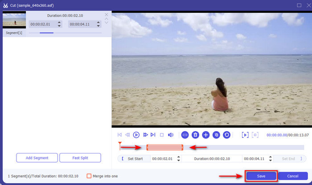
Task: Cancel the cut dialog
Action: click(293, 176)
